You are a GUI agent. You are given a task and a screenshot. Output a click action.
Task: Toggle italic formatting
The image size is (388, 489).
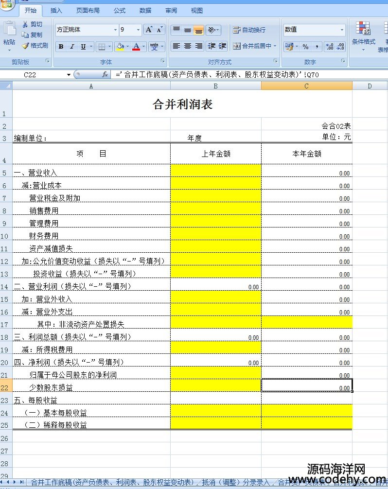coord(72,47)
